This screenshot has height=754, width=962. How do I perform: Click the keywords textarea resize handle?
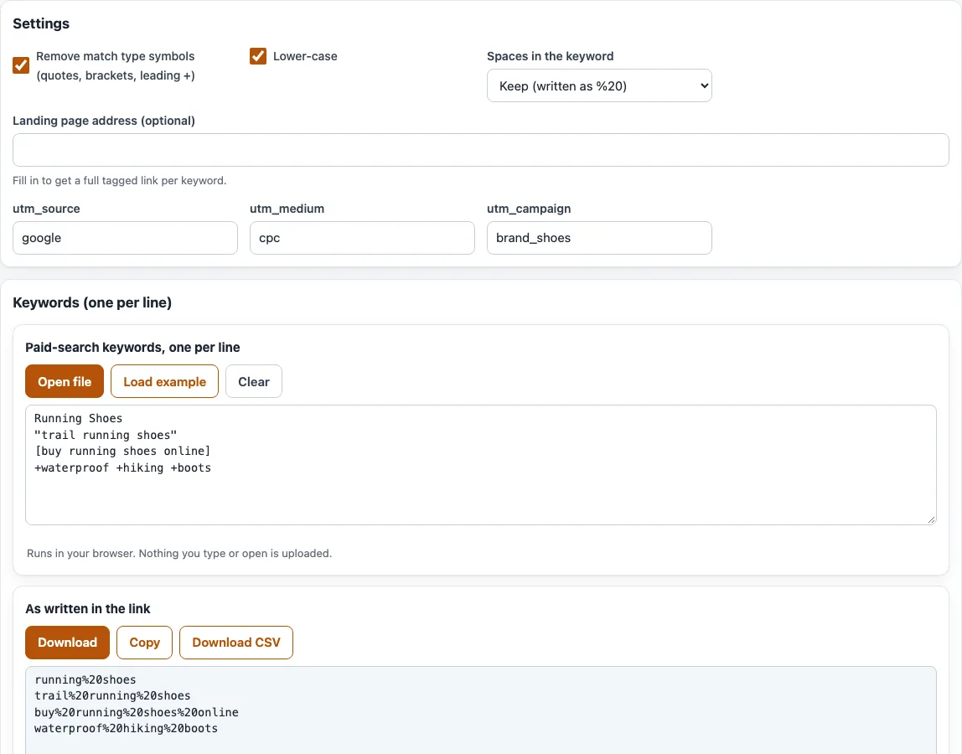[x=931, y=519]
